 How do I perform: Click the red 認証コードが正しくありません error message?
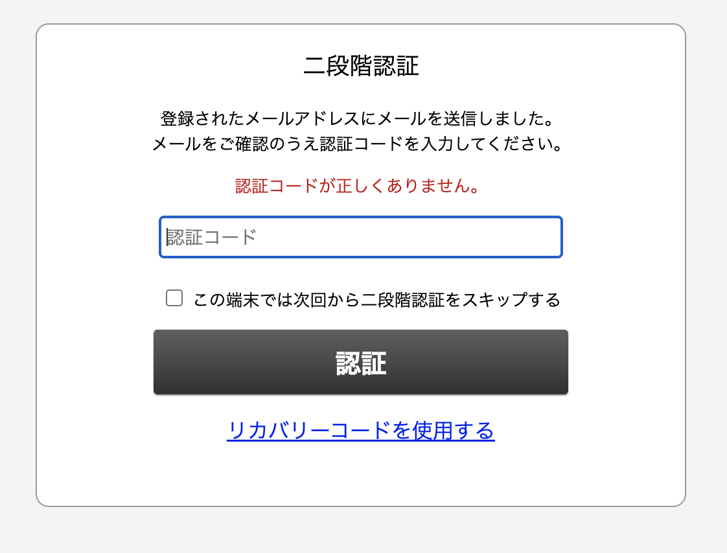click(x=358, y=186)
